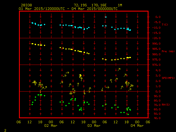Click the number 2 at bottom left
This screenshot has height=132, width=176.
[x=5, y=130]
